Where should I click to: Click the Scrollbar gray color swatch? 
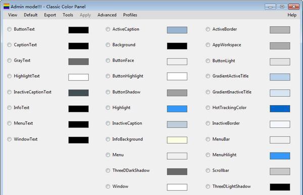tap(280, 171)
